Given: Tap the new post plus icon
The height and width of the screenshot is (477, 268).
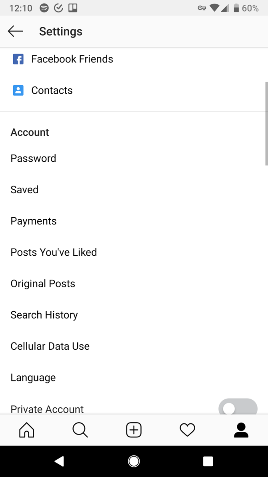Looking at the screenshot, I should tap(134, 430).
